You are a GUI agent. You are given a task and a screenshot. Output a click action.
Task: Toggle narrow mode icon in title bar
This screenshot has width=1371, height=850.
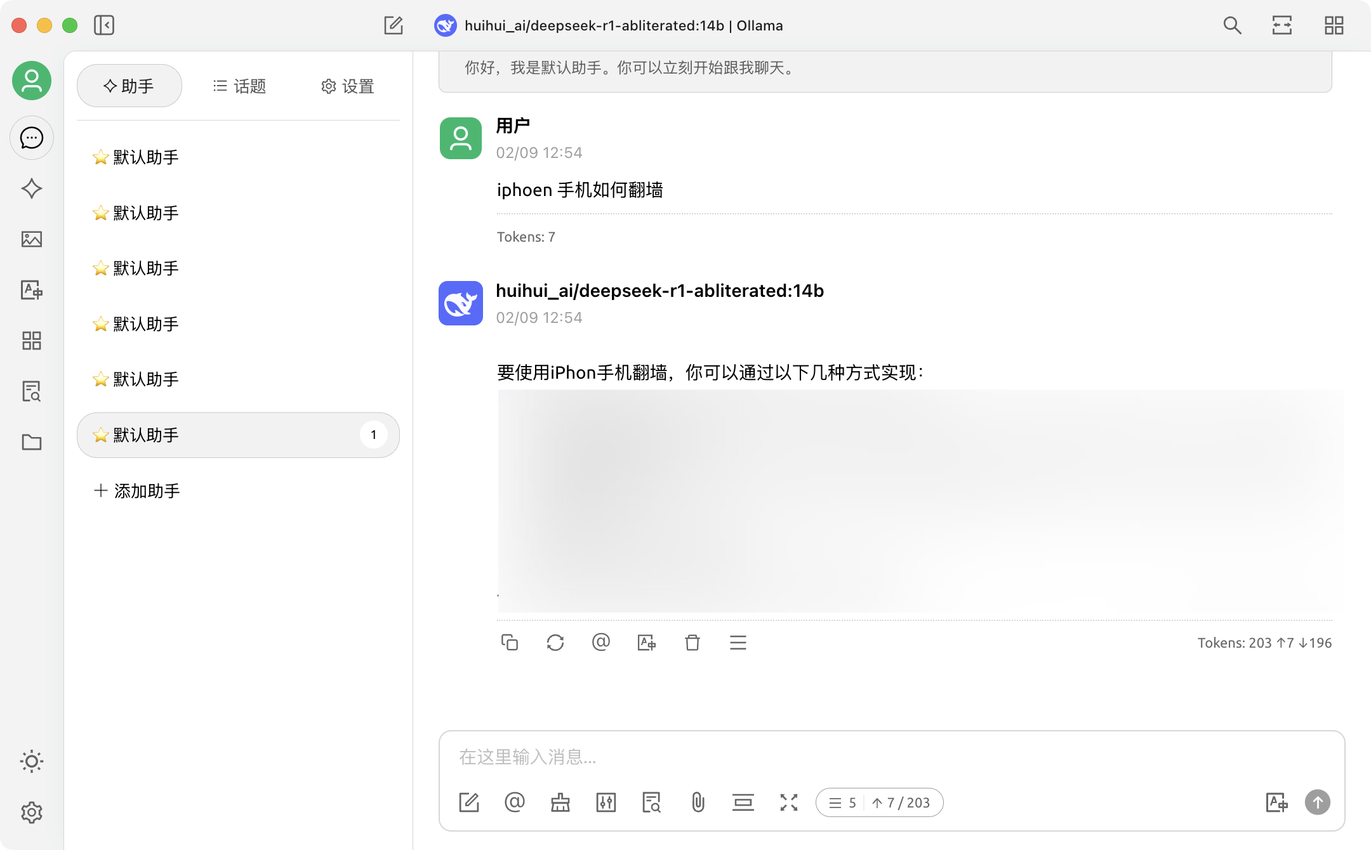pyautogui.click(x=1282, y=25)
